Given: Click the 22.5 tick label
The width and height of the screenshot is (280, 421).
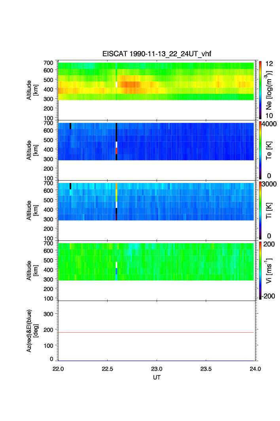Looking at the screenshot, I should (x=107, y=369).
